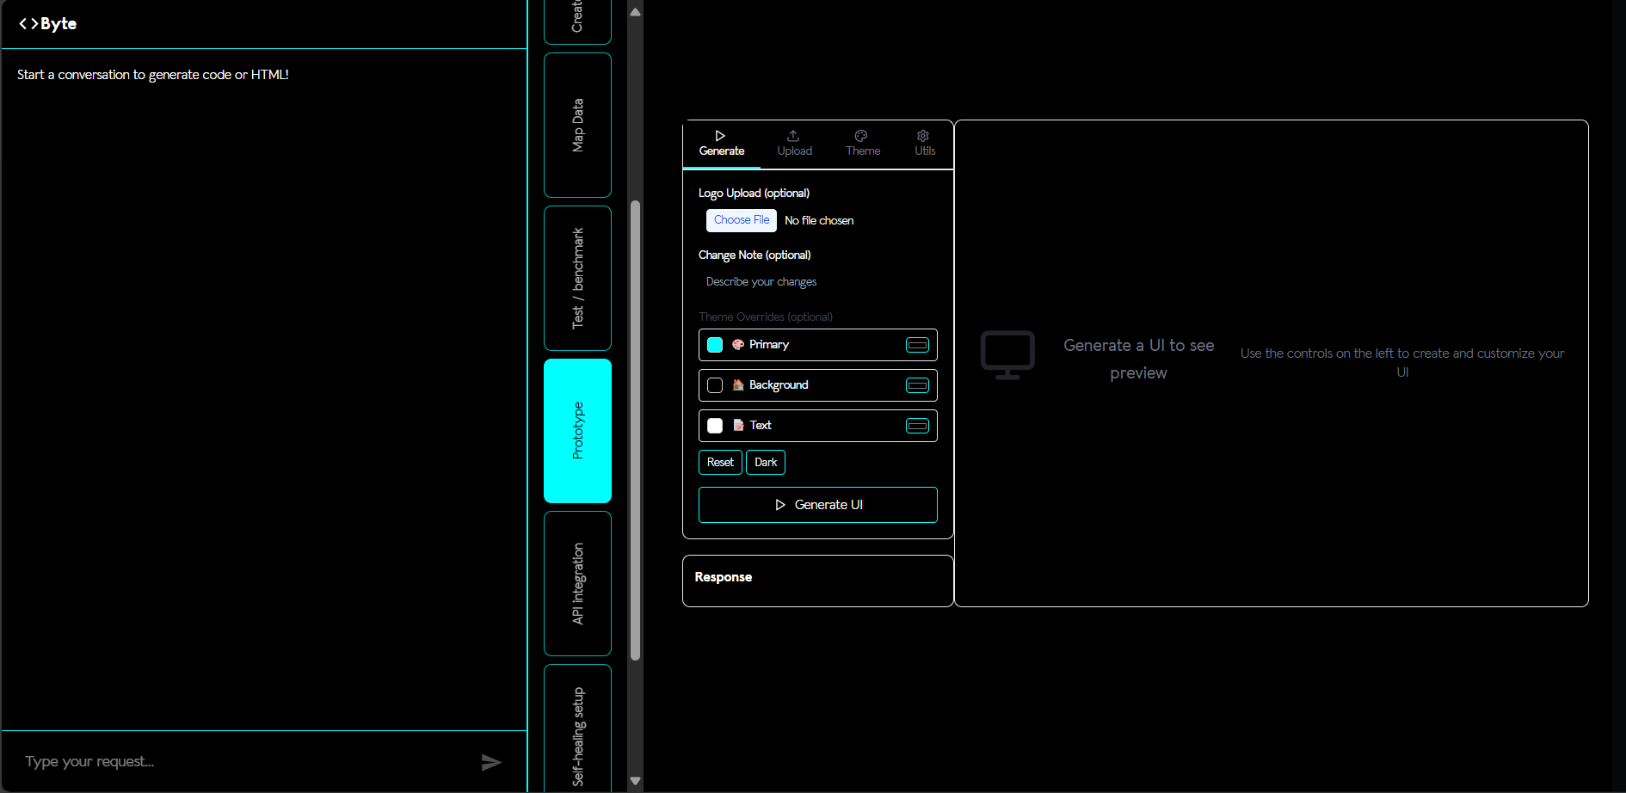
Task: Click the Background row's keyboard input icon
Action: click(x=917, y=385)
